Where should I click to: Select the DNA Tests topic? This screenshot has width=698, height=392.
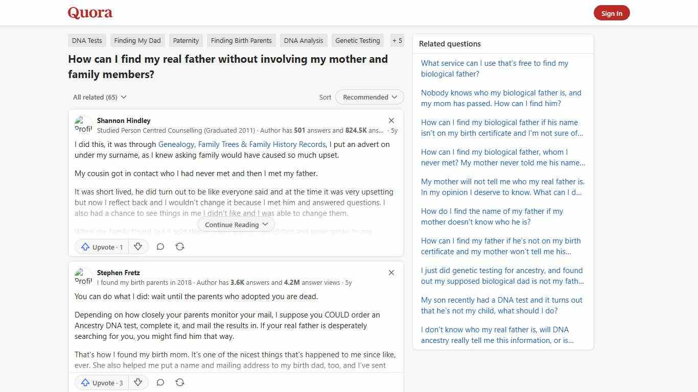coord(86,40)
